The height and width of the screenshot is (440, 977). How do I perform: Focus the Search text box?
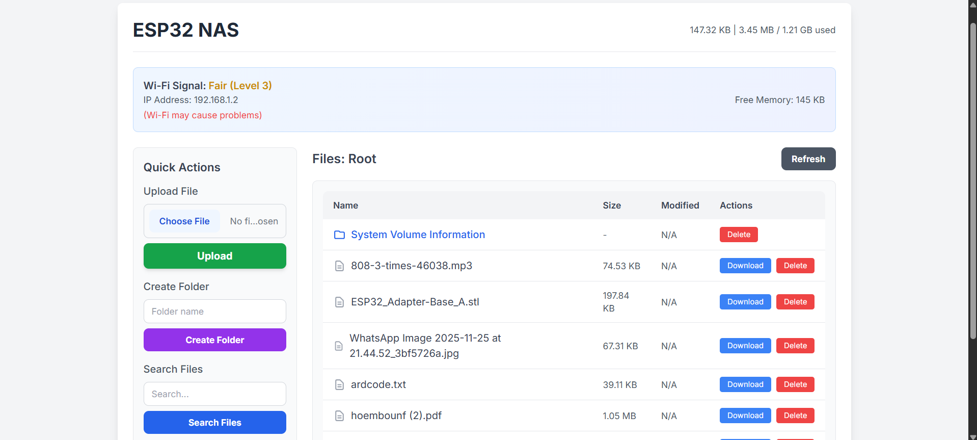(214, 394)
